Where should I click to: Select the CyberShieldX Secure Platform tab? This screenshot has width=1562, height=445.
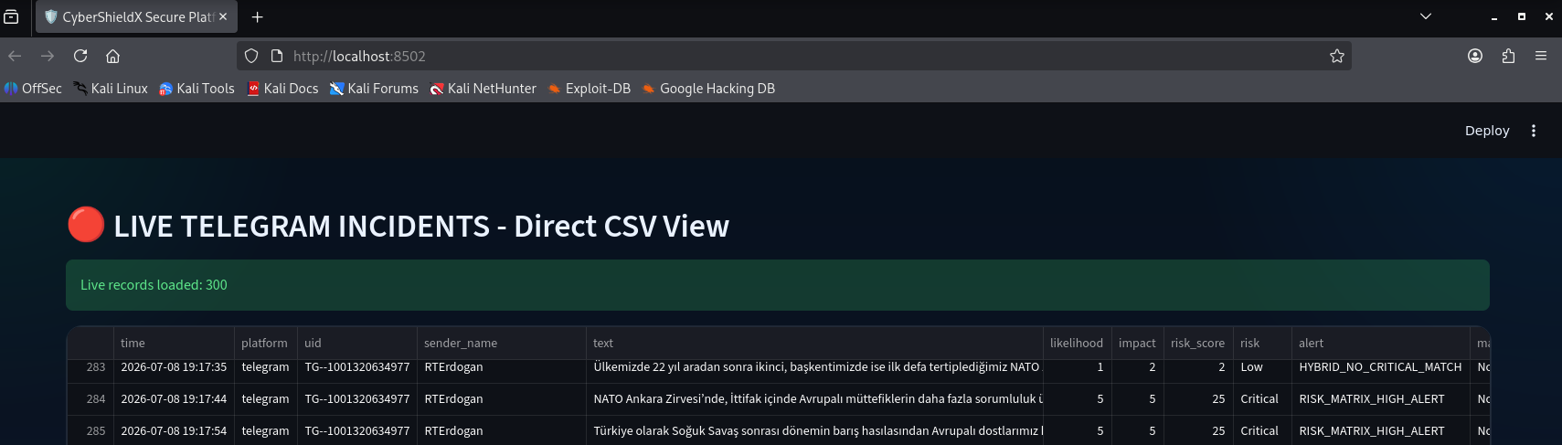136,16
